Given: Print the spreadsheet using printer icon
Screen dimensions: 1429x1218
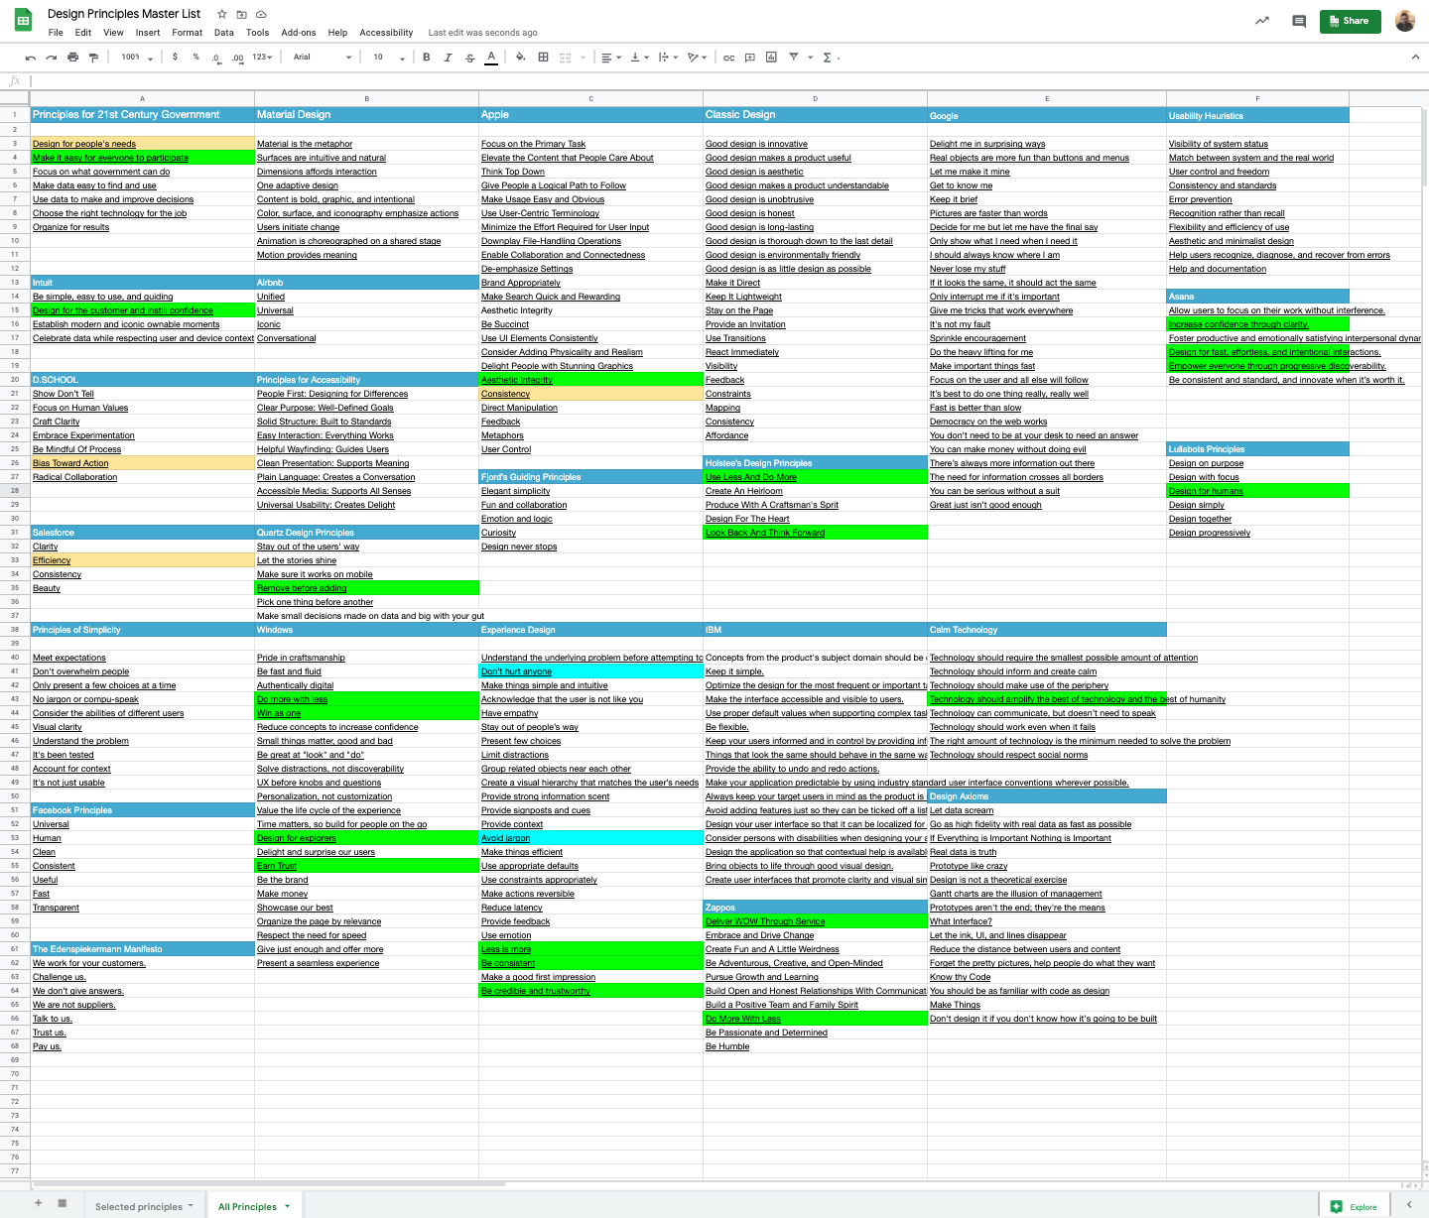Looking at the screenshot, I should (x=72, y=58).
